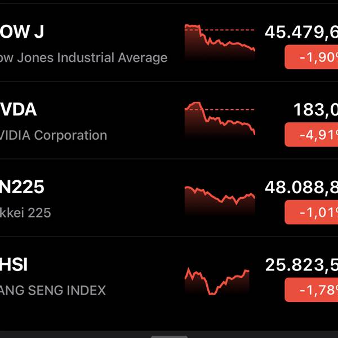
Task: Select the N225 ticker symbol
Action: coord(22,187)
